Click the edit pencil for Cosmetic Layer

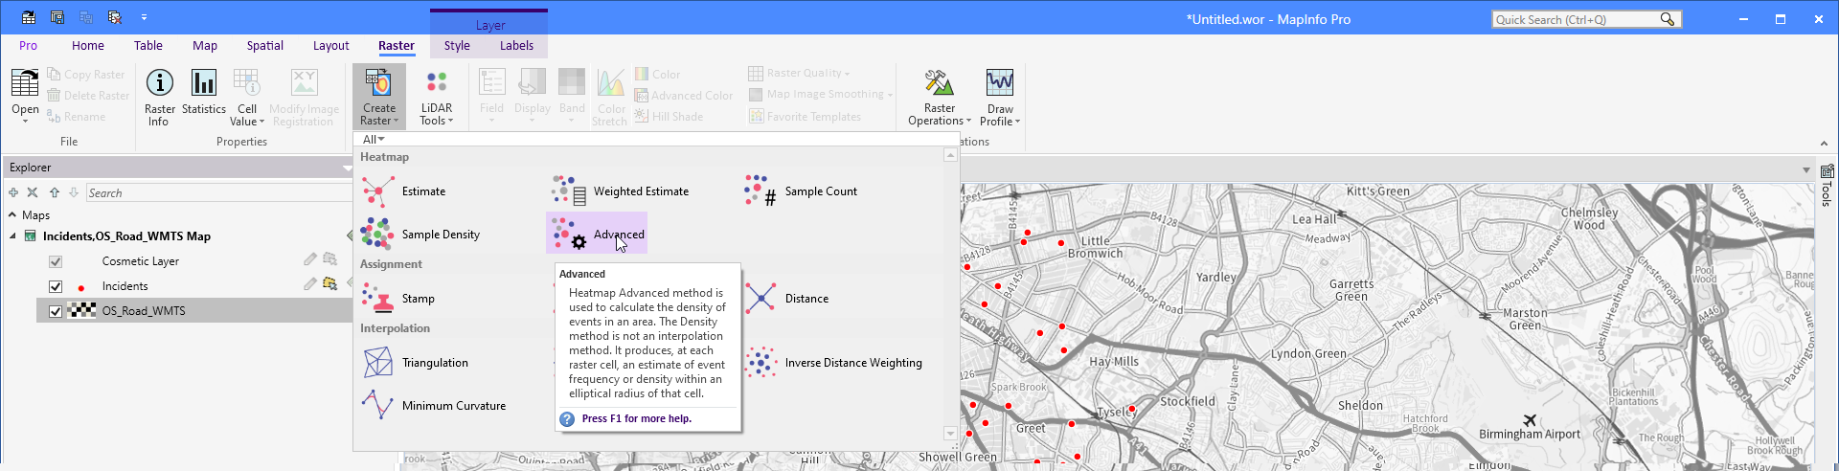tap(310, 259)
